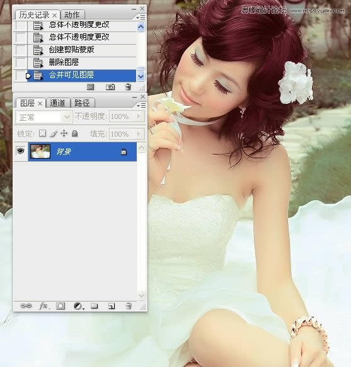Click the link layers chain icon
Viewport: 351px width, 367px height.
(x=26, y=306)
